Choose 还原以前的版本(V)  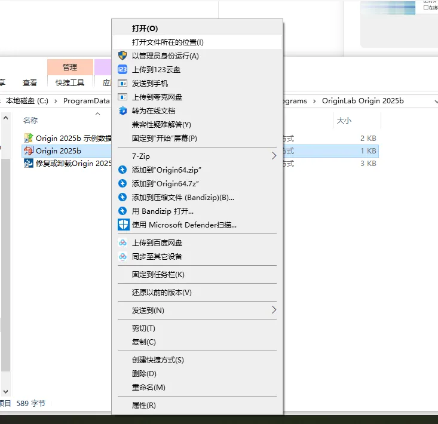tap(197, 292)
